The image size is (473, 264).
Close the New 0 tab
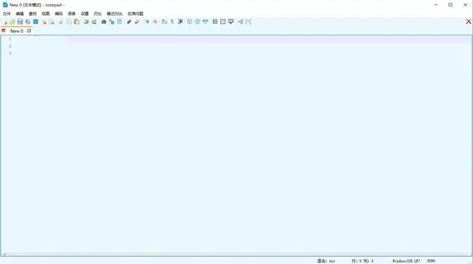point(29,31)
